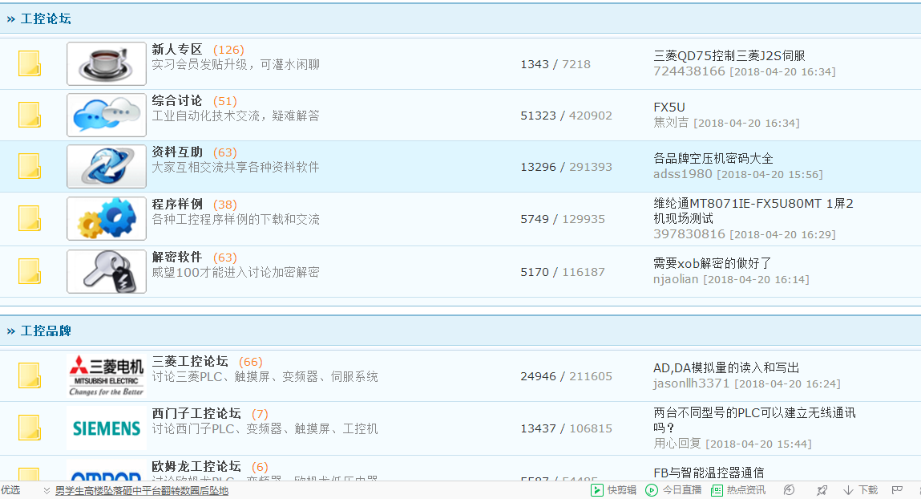Open the 下载 downloads button
The height and width of the screenshot is (499, 921).
[x=861, y=490]
